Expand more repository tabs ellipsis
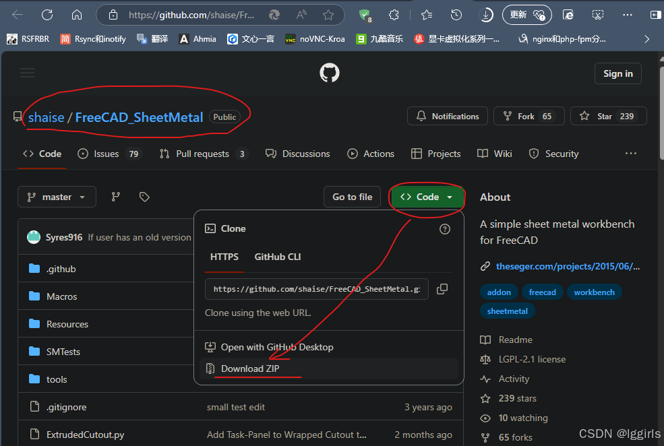 [630, 153]
